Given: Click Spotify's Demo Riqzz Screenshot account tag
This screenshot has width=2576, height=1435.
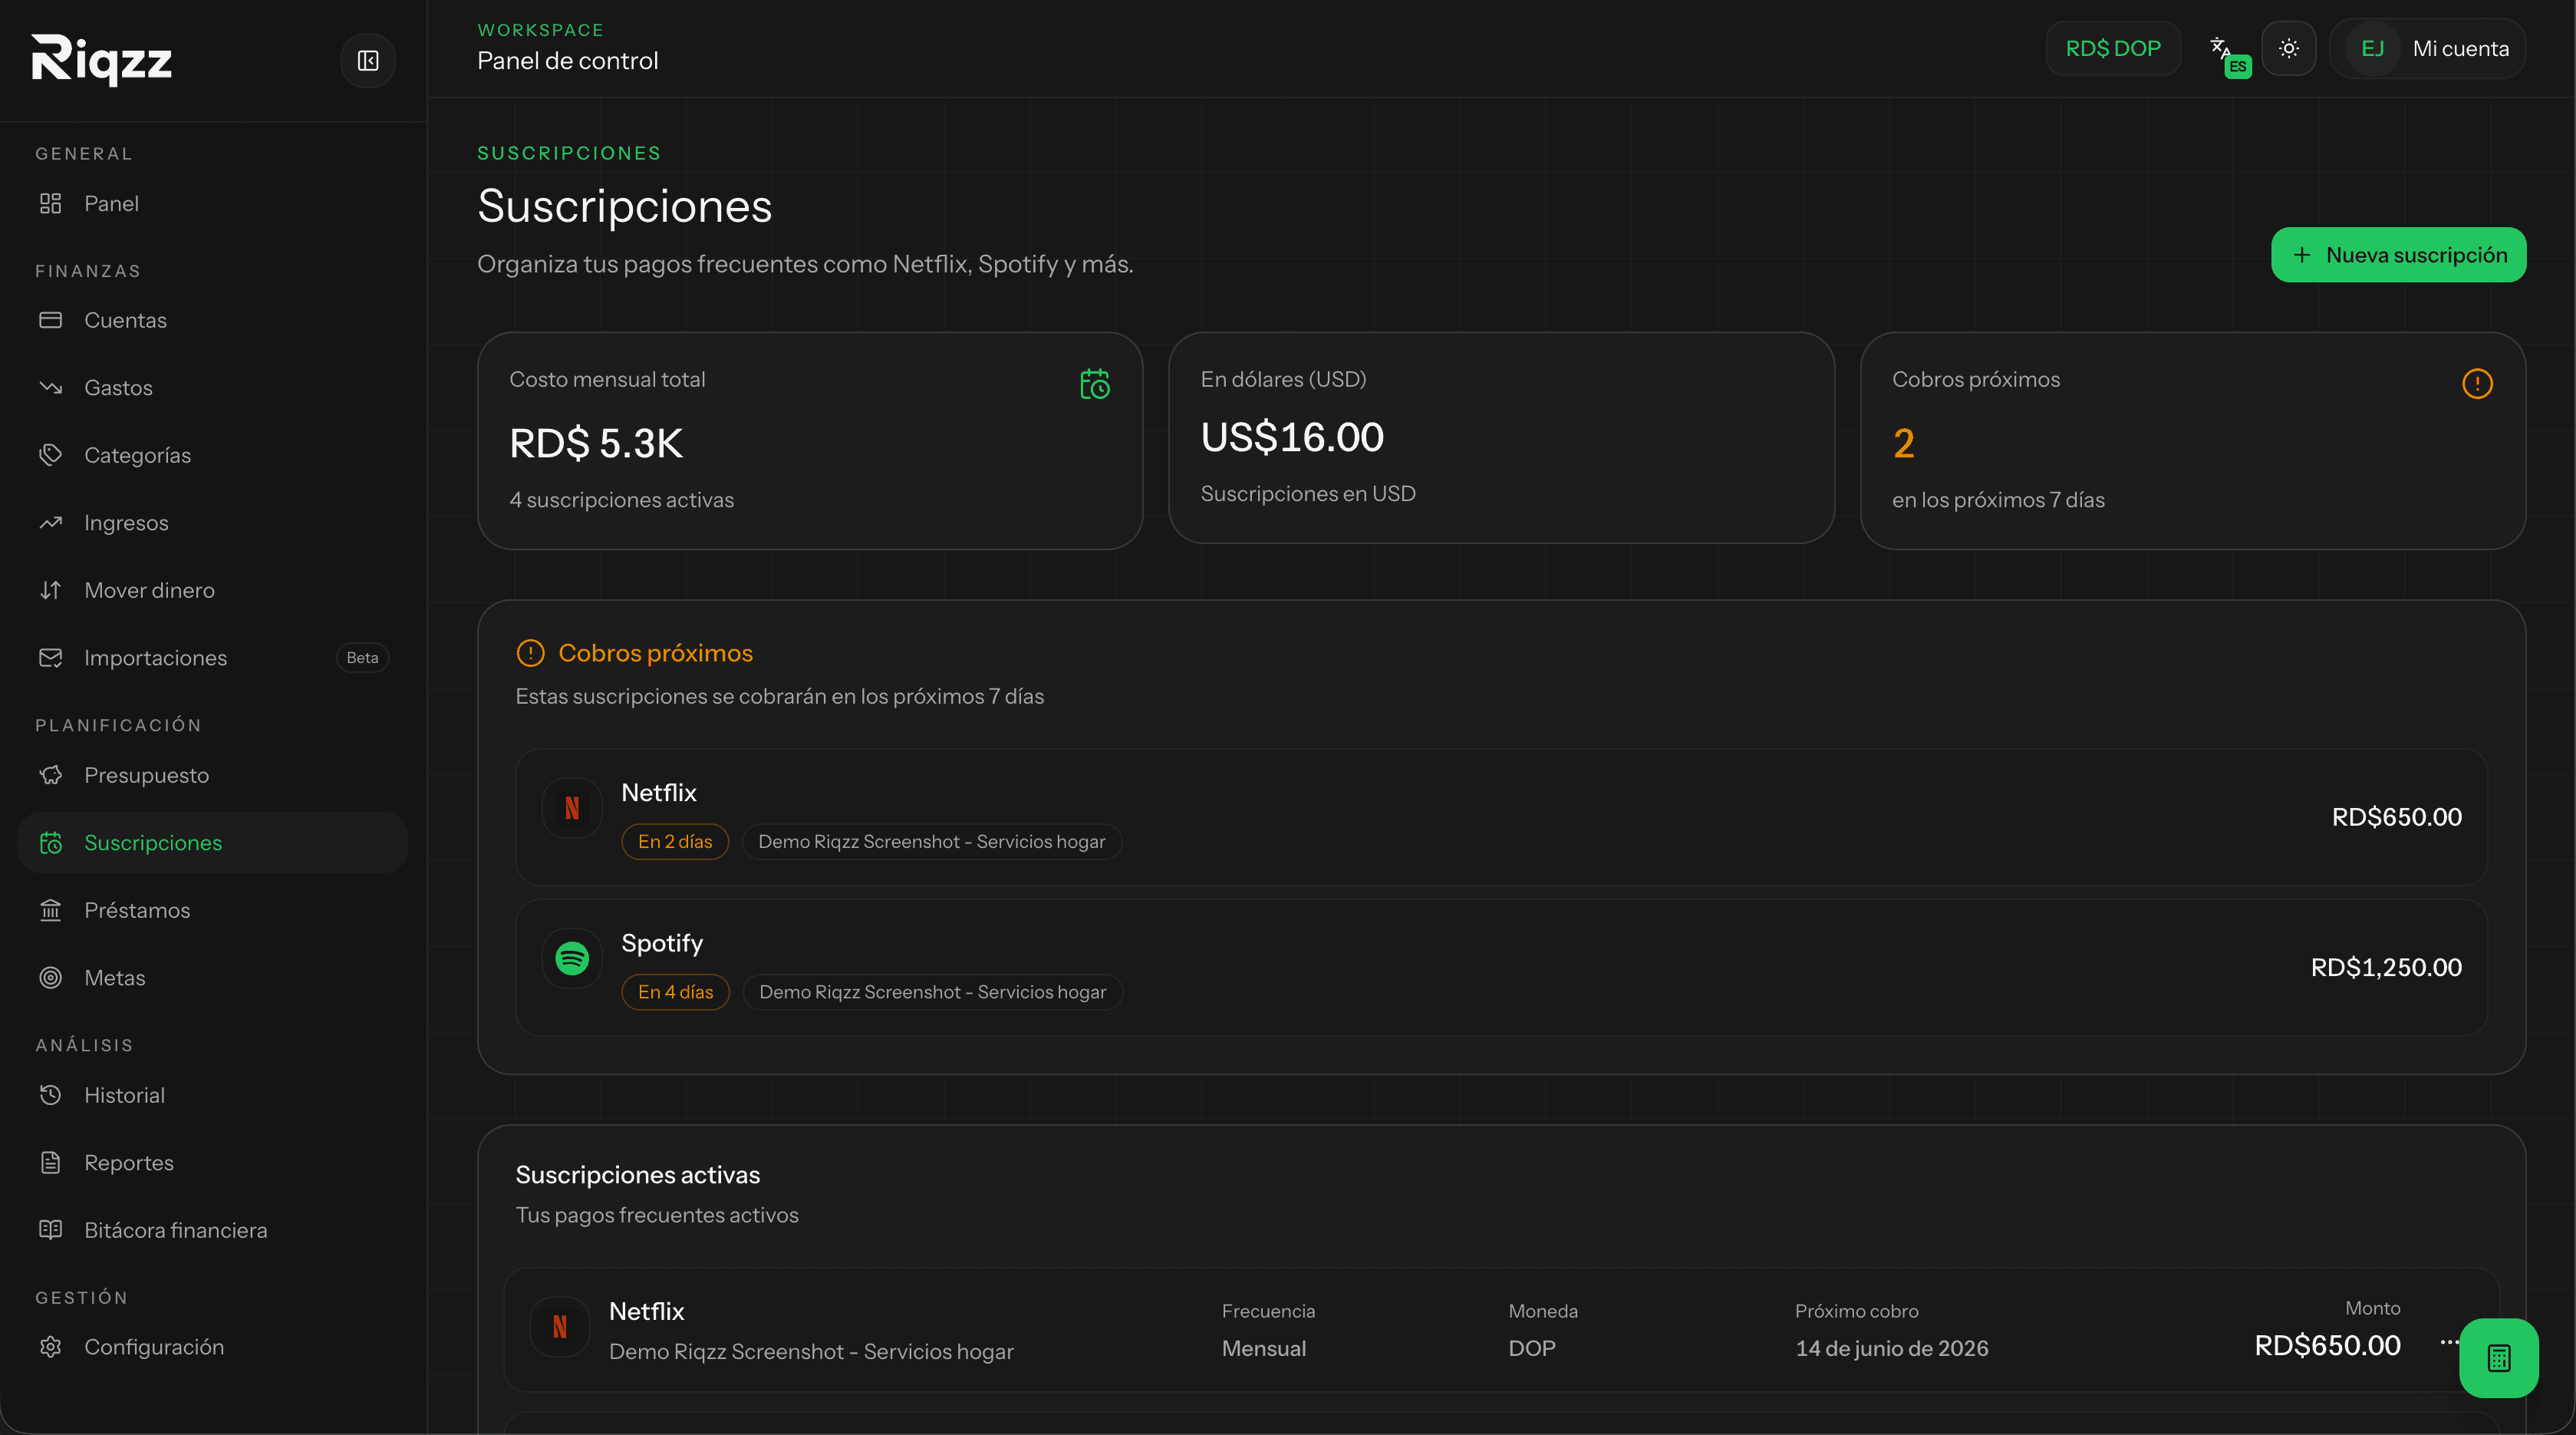Looking at the screenshot, I should [x=933, y=992].
